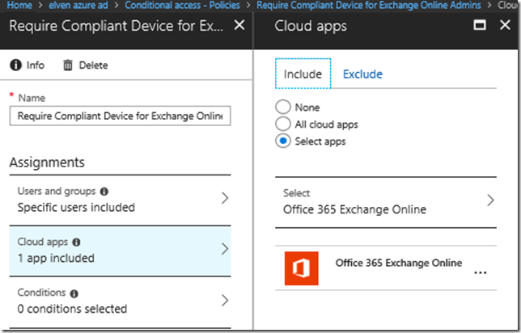Click the policy Name input field

[120, 116]
